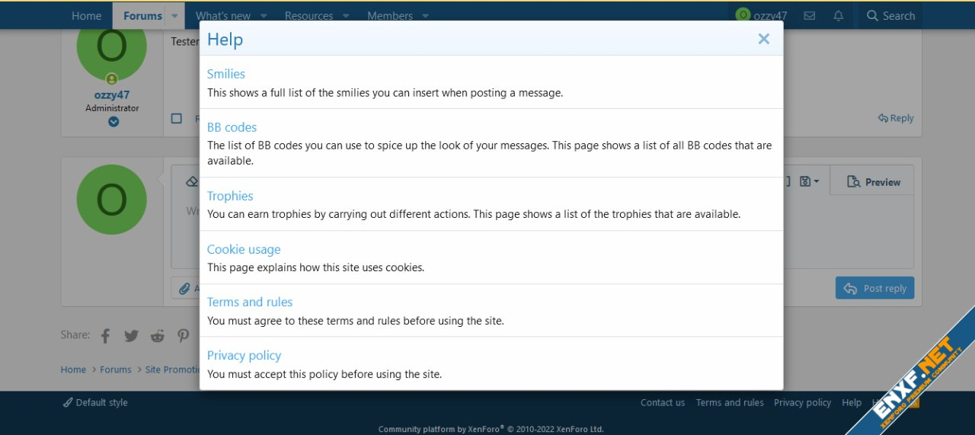Open the alerts bell icon
975x435 pixels.
click(839, 16)
